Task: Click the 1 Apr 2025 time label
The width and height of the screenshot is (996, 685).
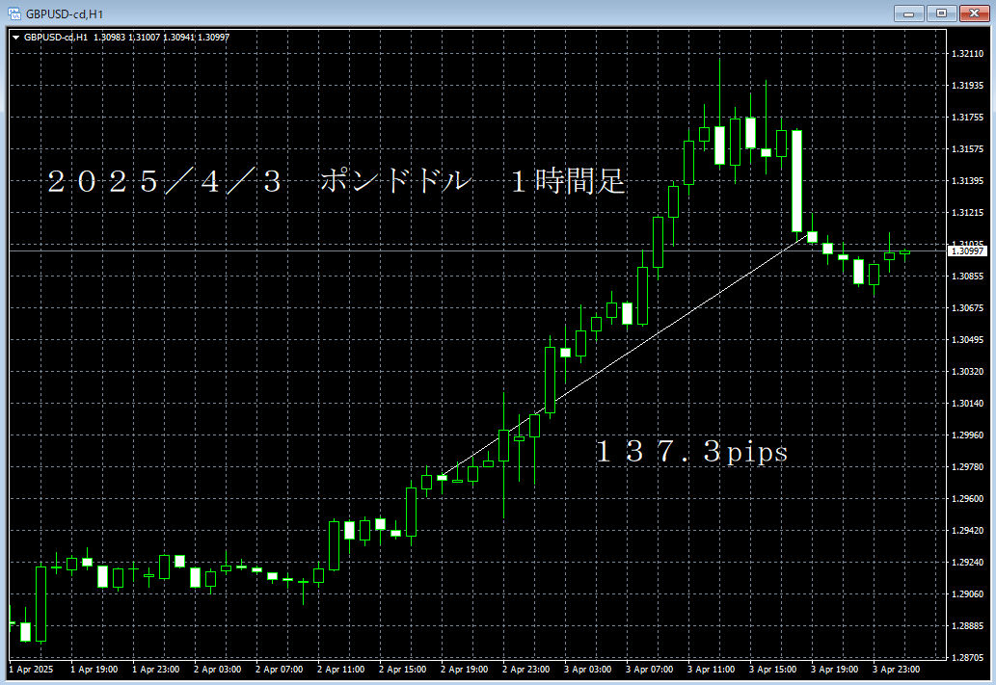Action: [x=31, y=670]
